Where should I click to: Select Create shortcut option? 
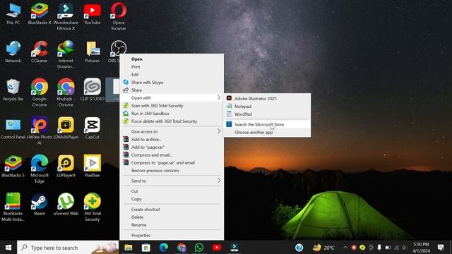pyautogui.click(x=172, y=210)
